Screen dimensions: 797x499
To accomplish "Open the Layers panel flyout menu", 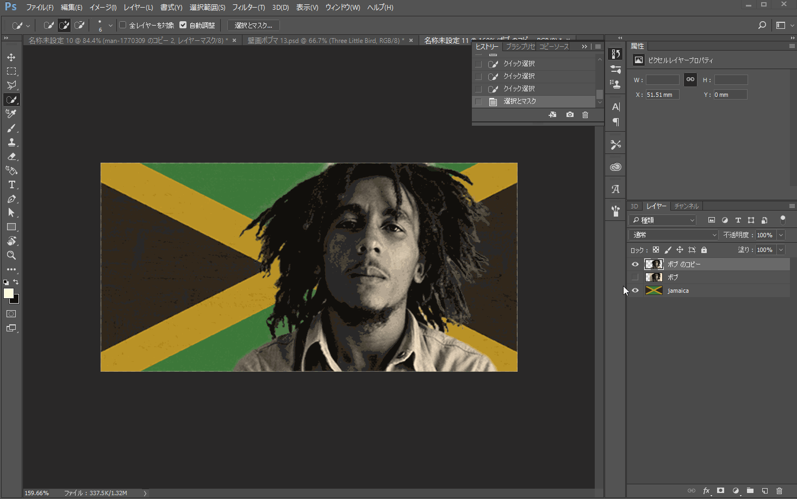I will pyautogui.click(x=792, y=206).
